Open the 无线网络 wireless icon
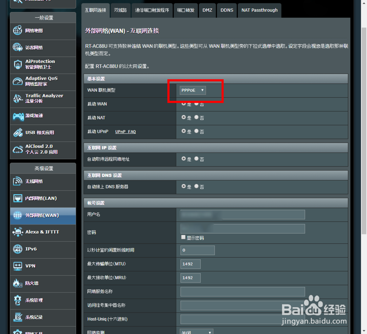Screen dimensions: 367x334 18,181
